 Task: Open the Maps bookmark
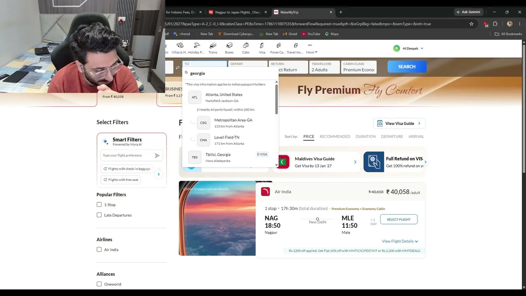(x=332, y=34)
